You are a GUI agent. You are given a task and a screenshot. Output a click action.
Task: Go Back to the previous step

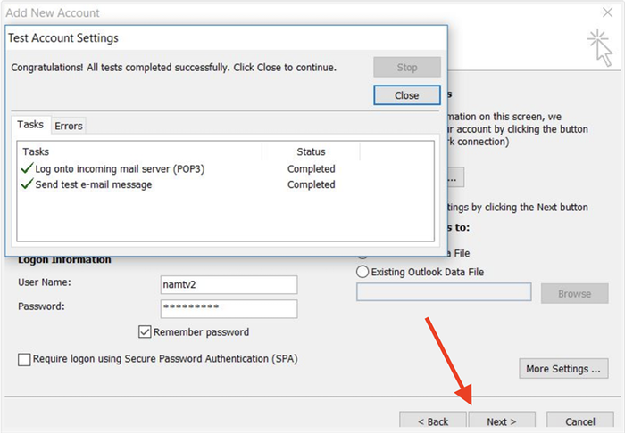coord(433,421)
